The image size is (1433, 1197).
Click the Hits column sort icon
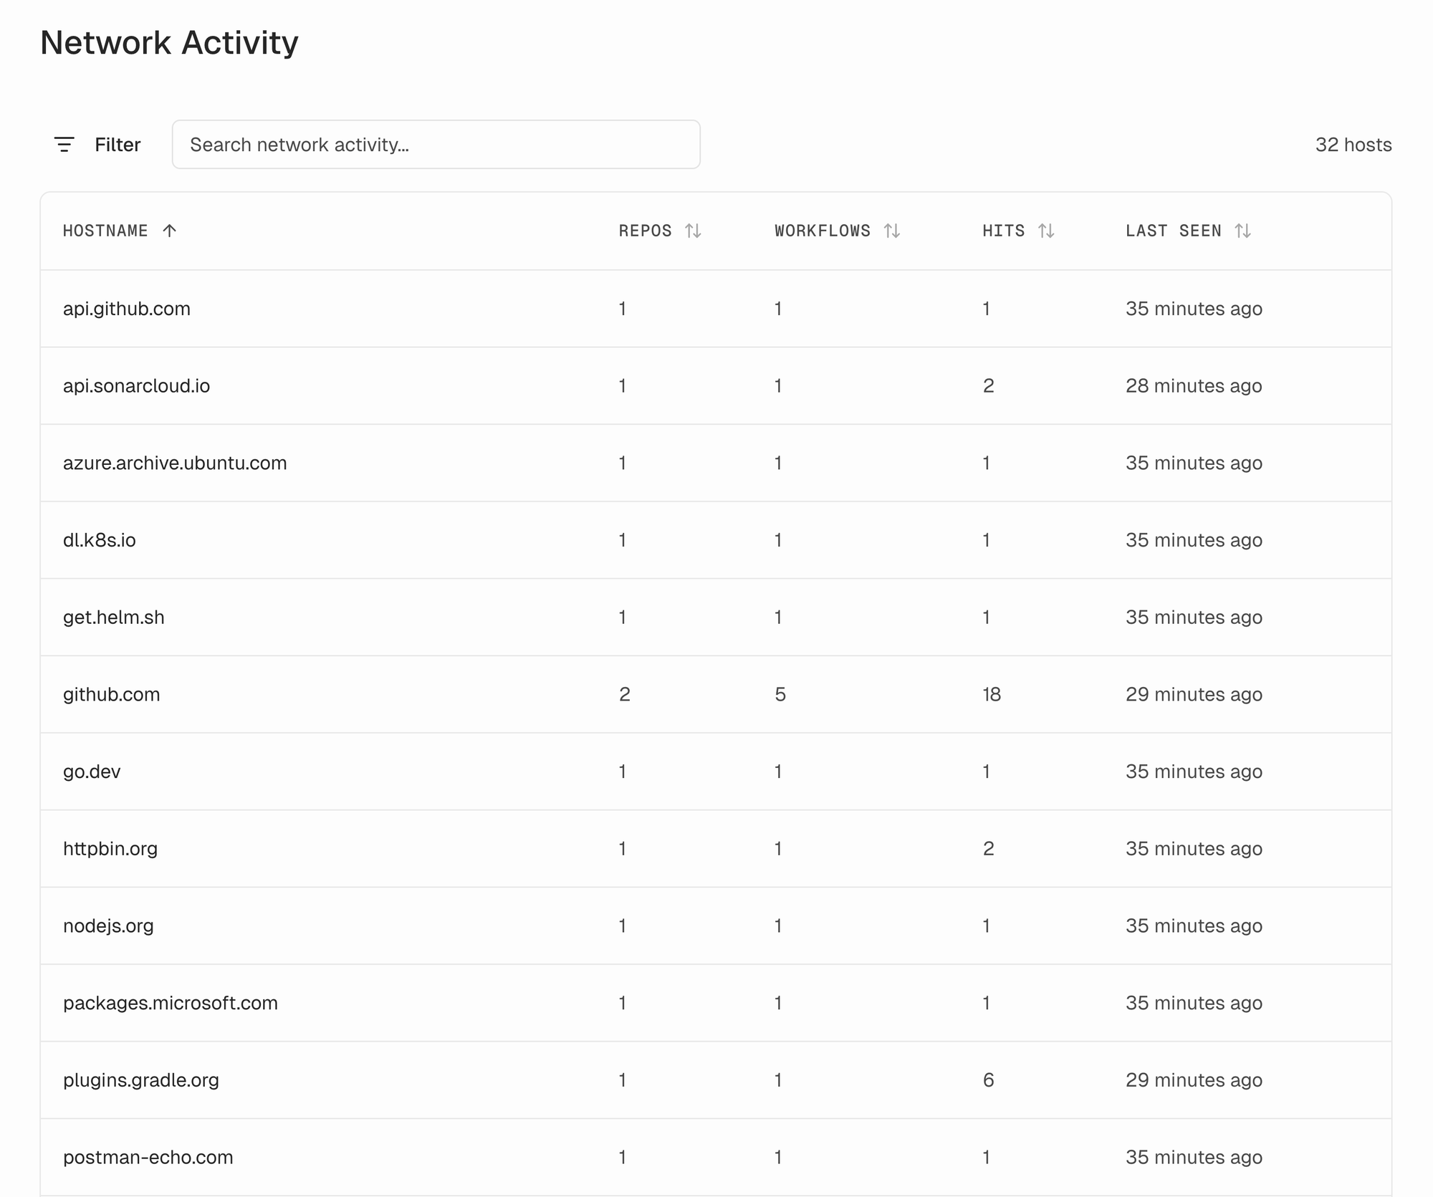click(1046, 231)
